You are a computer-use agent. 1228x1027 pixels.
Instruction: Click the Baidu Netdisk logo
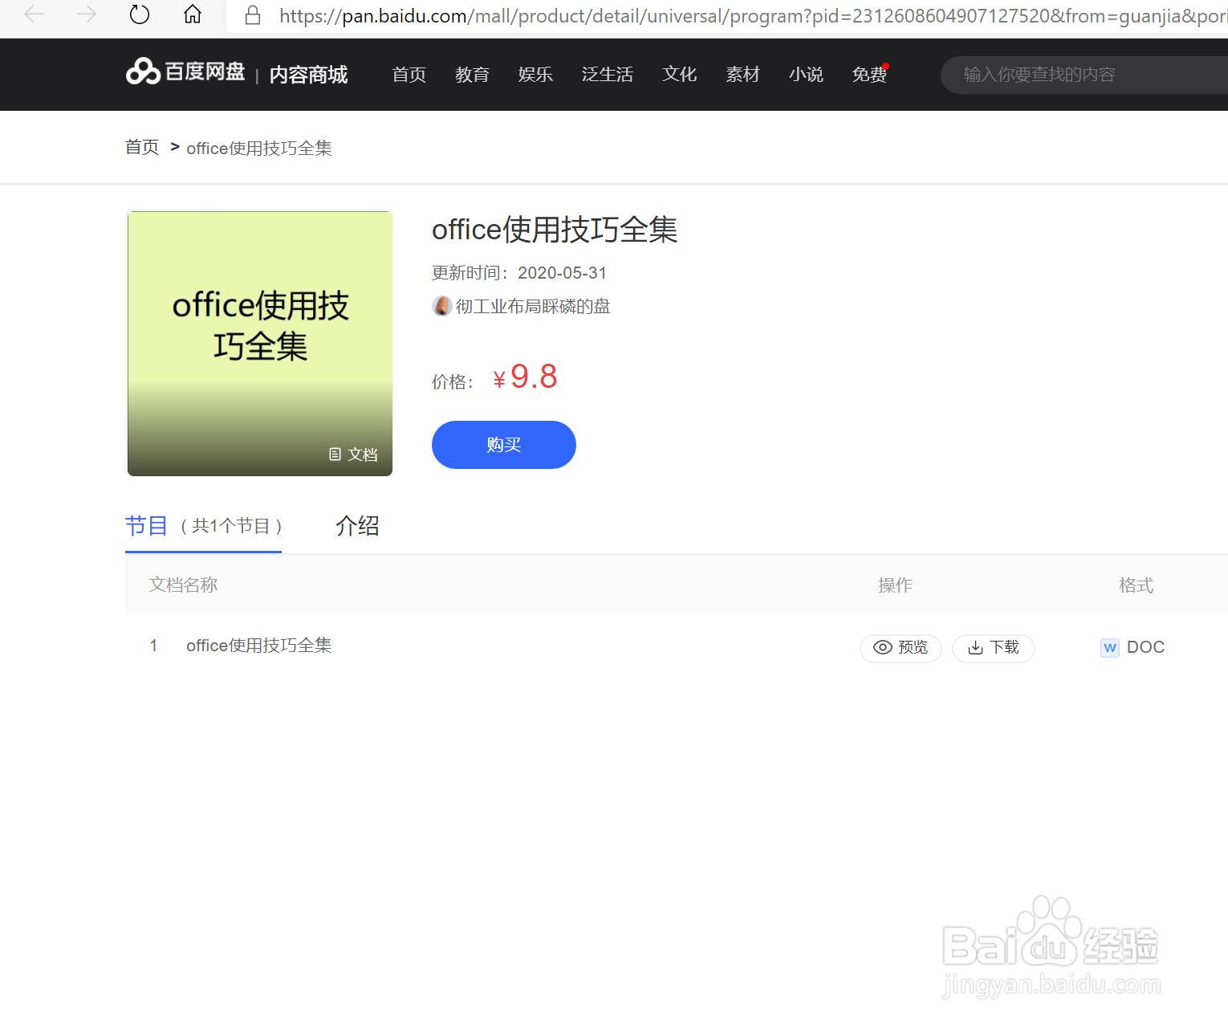coord(185,72)
